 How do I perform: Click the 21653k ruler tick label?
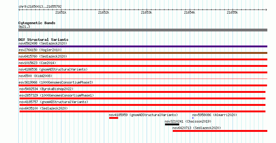(146, 12)
